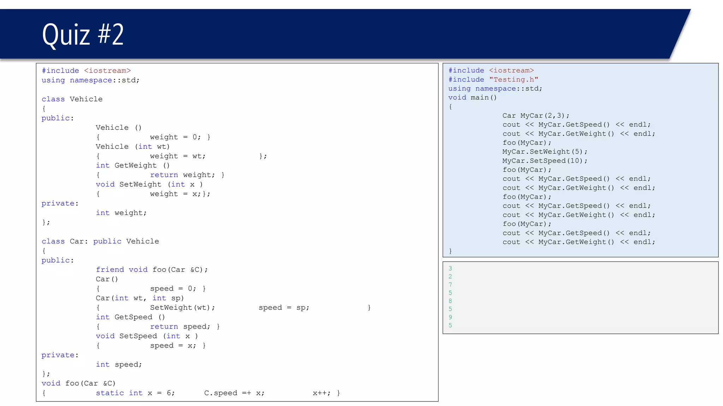Click the MyCar.SetWeight(5); statement
Image resolution: width=723 pixels, height=406 pixels.
tap(545, 152)
